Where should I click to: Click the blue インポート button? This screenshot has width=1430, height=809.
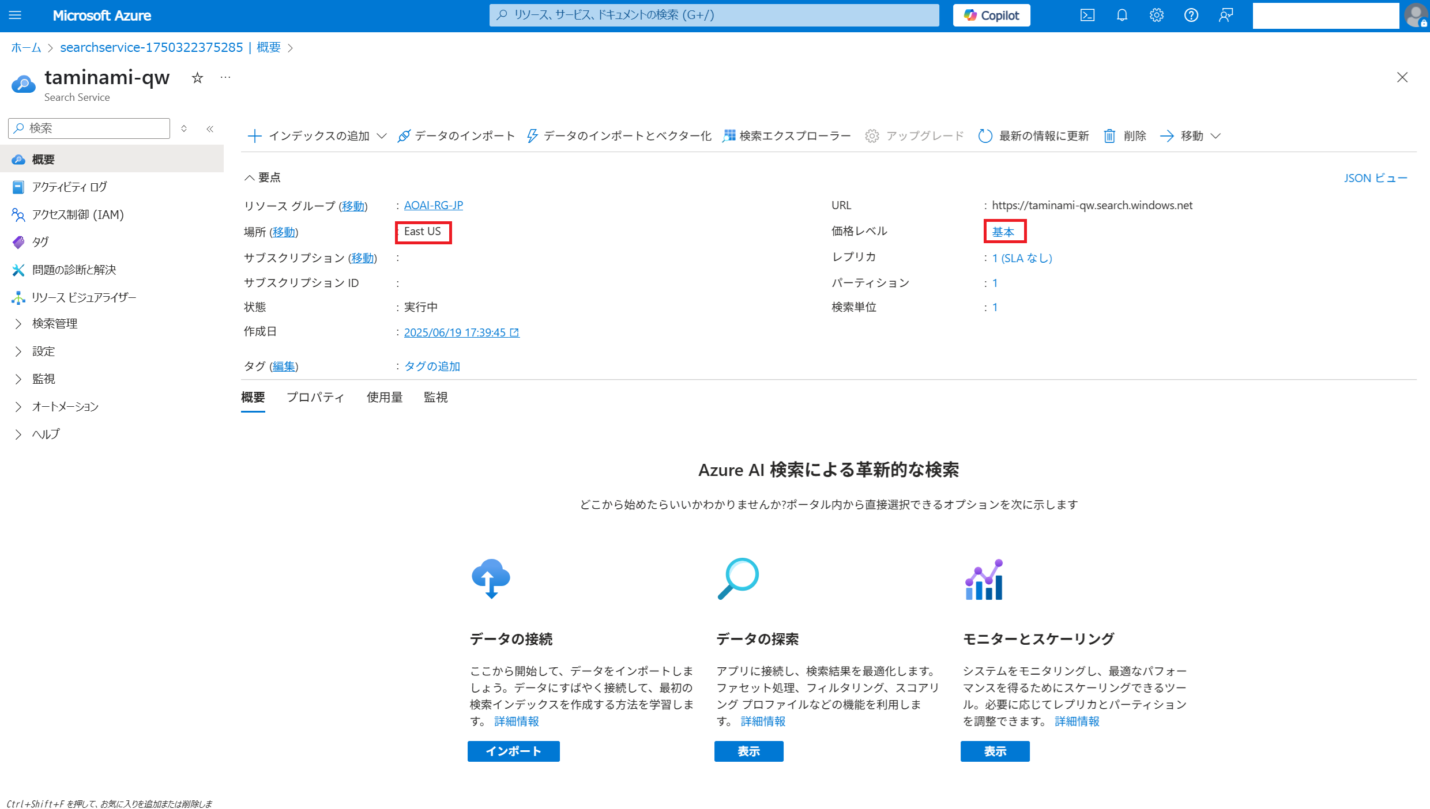pyautogui.click(x=513, y=751)
